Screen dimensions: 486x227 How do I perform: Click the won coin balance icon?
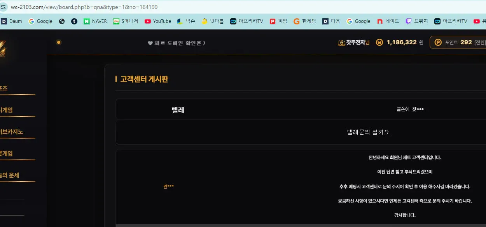coord(379,42)
